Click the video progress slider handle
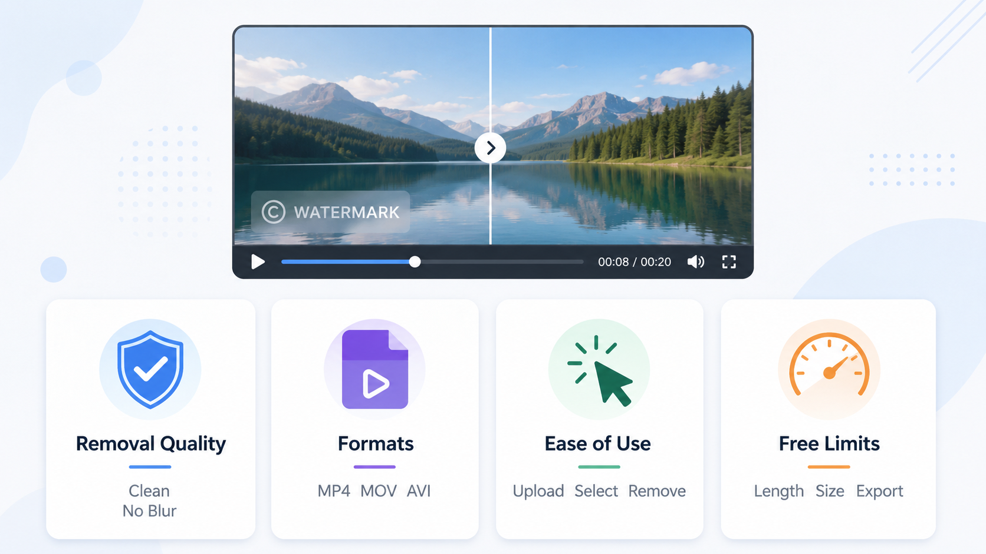This screenshot has width=986, height=554. coord(415,262)
